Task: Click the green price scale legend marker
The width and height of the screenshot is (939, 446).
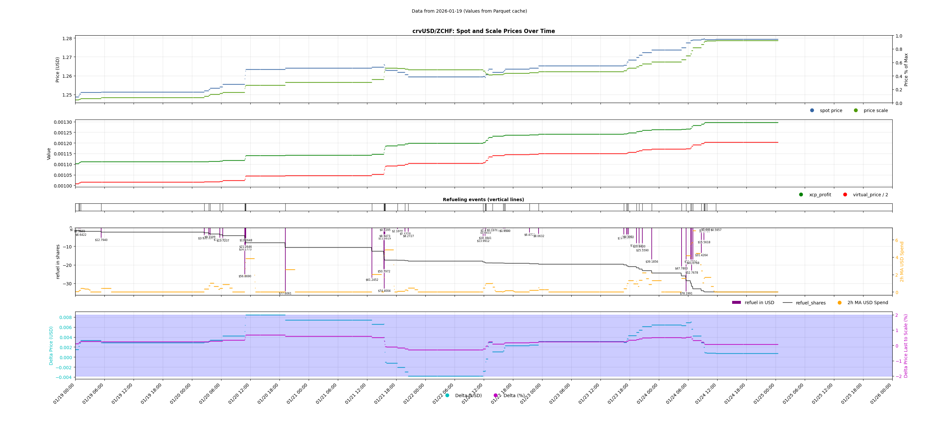Action: 856,110
